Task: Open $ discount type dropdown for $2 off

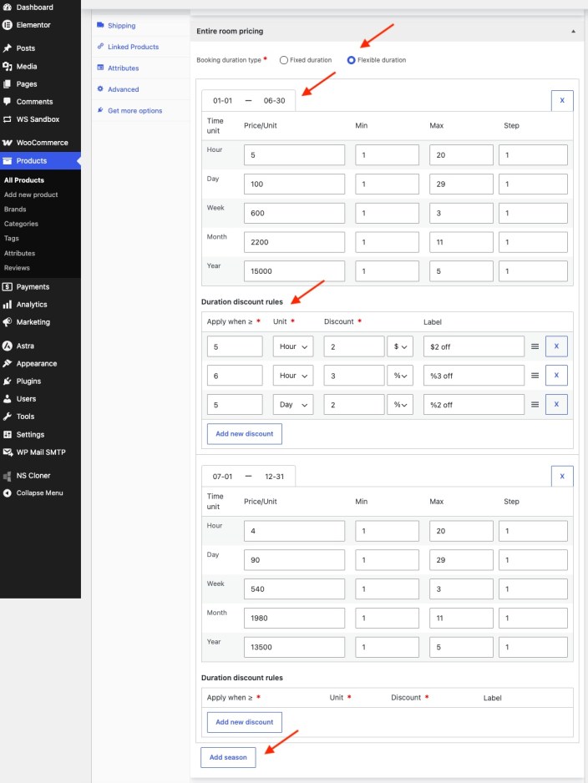Action: coord(400,346)
